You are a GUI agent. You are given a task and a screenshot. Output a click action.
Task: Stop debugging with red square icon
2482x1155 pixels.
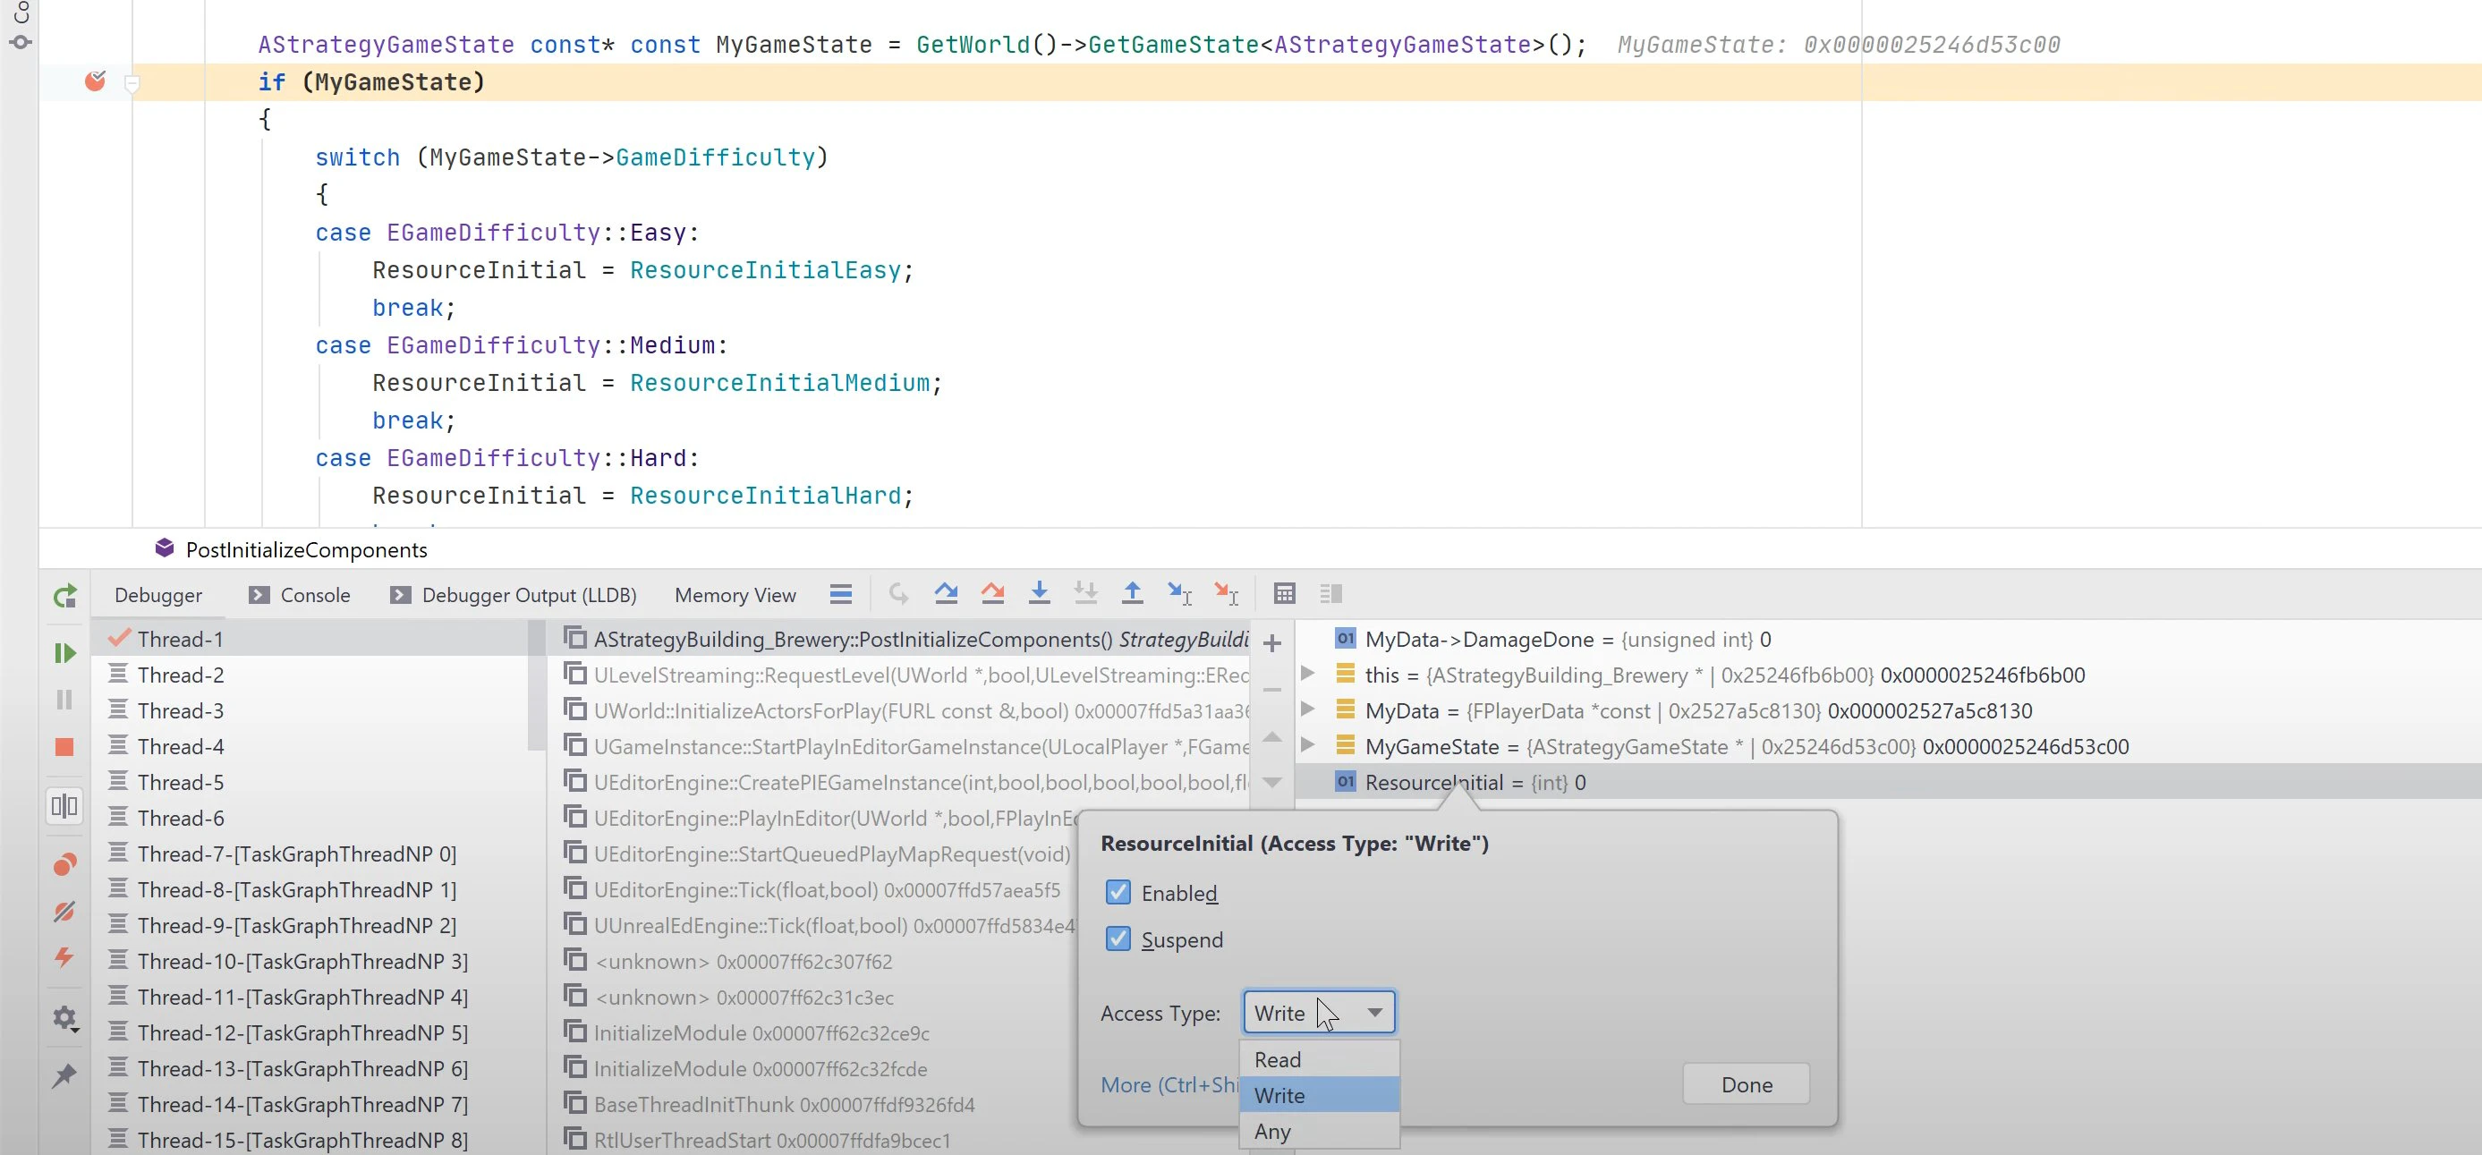[x=64, y=746]
